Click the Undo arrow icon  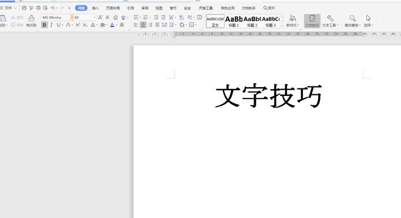click(53, 8)
